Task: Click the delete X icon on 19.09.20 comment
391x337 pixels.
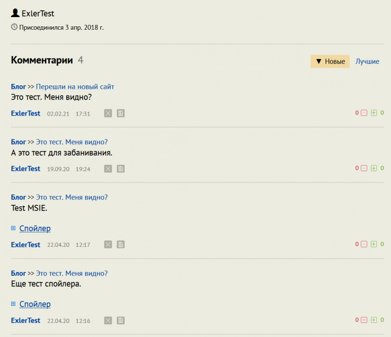Action: [108, 169]
